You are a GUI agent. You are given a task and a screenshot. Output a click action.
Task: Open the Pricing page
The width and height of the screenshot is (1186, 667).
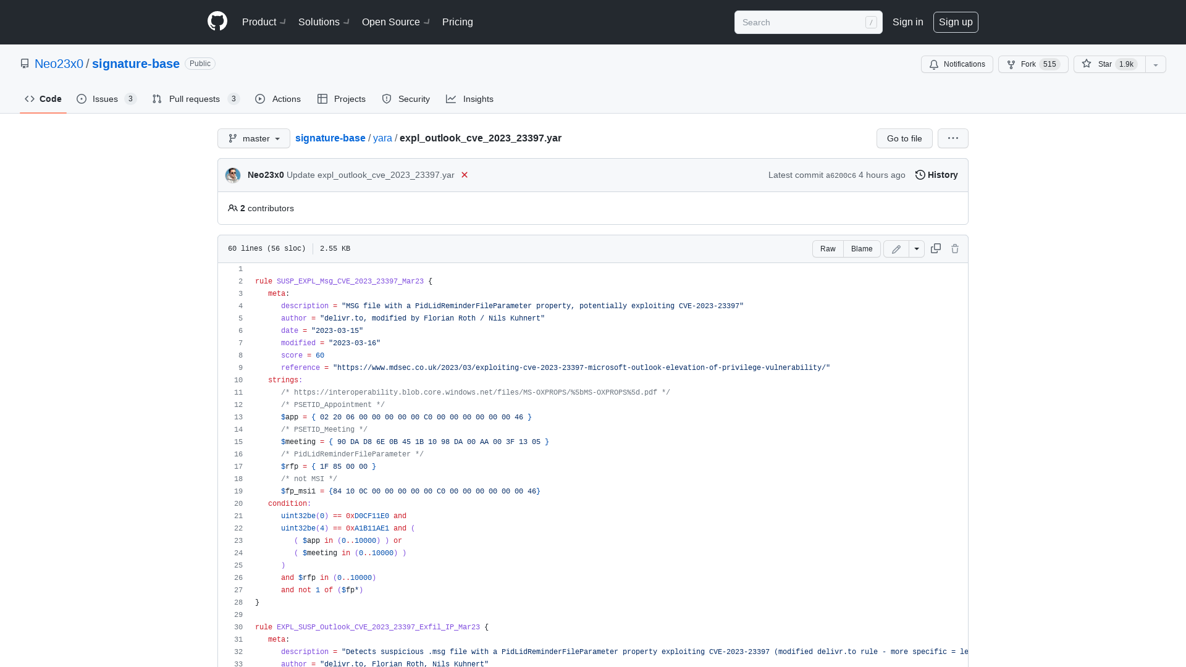click(x=458, y=22)
